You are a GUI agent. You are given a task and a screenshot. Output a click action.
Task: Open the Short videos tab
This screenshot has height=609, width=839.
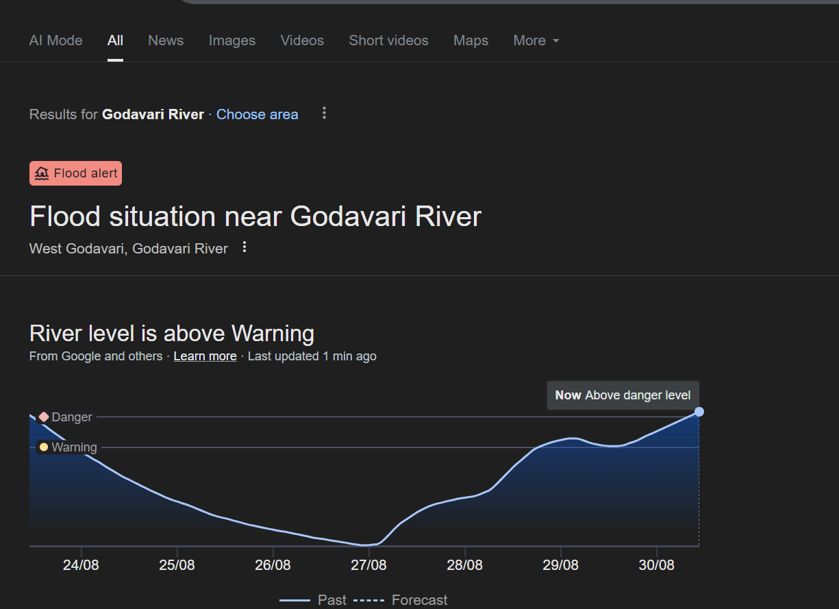(x=388, y=40)
